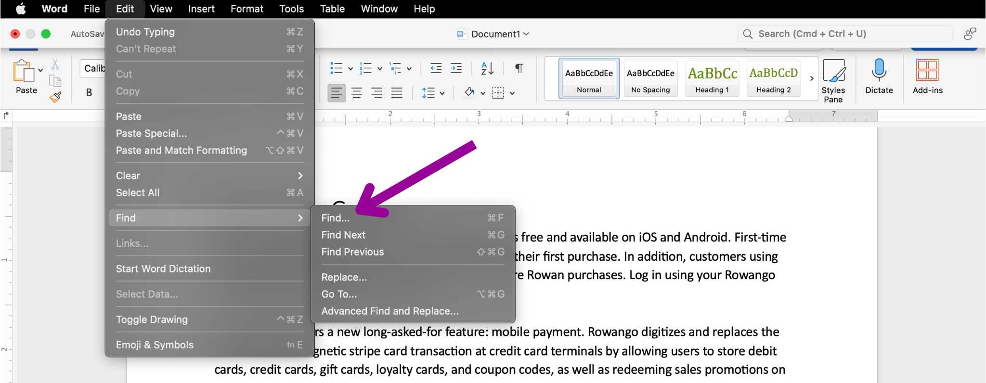Open the Format menu
This screenshot has width=986, height=383.
(x=246, y=9)
